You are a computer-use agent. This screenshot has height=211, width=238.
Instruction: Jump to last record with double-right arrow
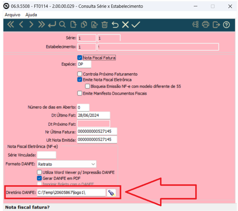(x=41, y=25)
